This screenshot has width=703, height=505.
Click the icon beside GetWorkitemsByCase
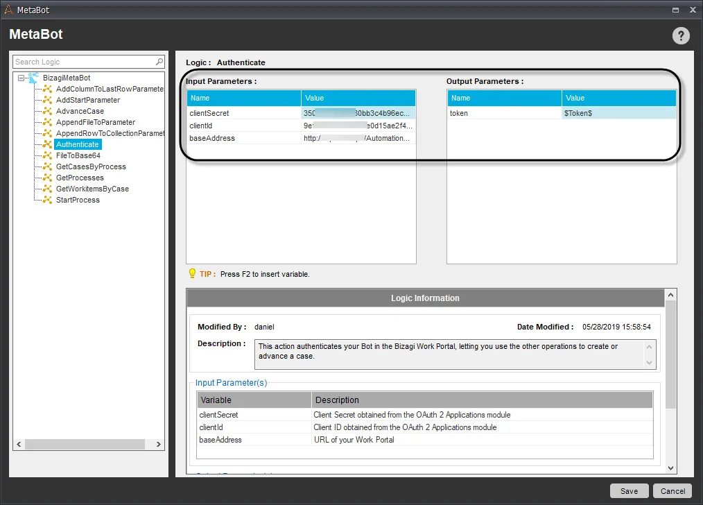point(47,189)
